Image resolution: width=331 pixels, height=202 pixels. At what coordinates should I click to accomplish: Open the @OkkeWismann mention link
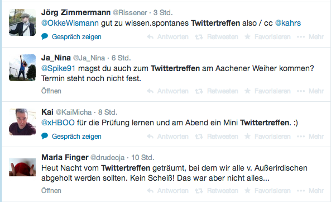click(x=70, y=23)
